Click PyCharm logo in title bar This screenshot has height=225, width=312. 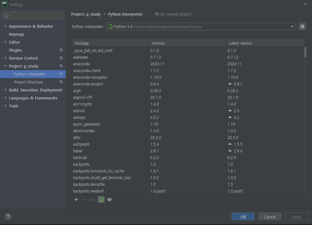pyautogui.click(x=4, y=4)
